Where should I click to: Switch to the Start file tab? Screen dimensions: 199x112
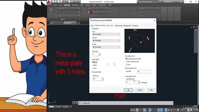[x=52, y=23]
